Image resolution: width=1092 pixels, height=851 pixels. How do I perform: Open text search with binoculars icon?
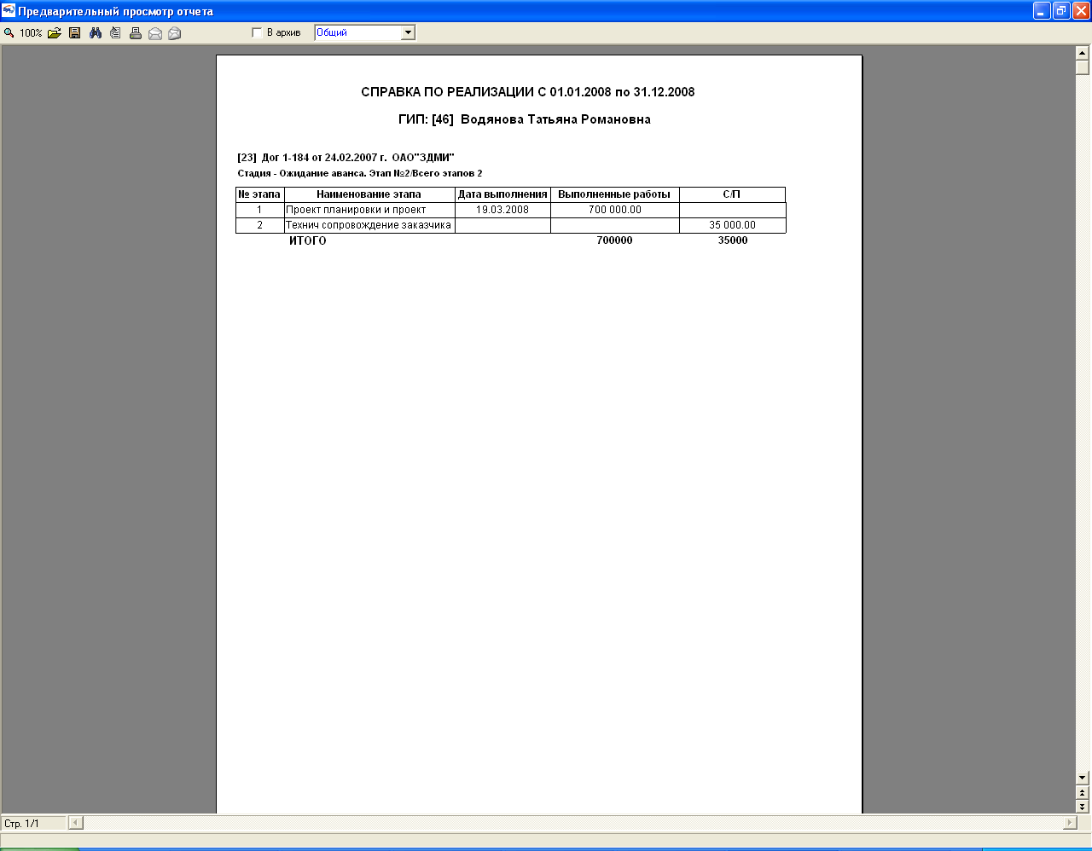click(x=96, y=33)
